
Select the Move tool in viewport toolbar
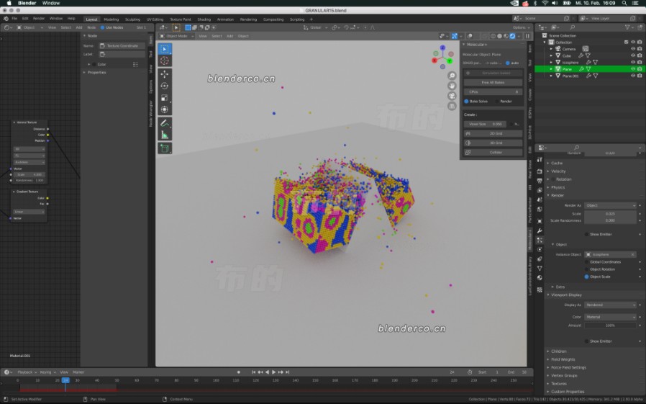click(165, 74)
